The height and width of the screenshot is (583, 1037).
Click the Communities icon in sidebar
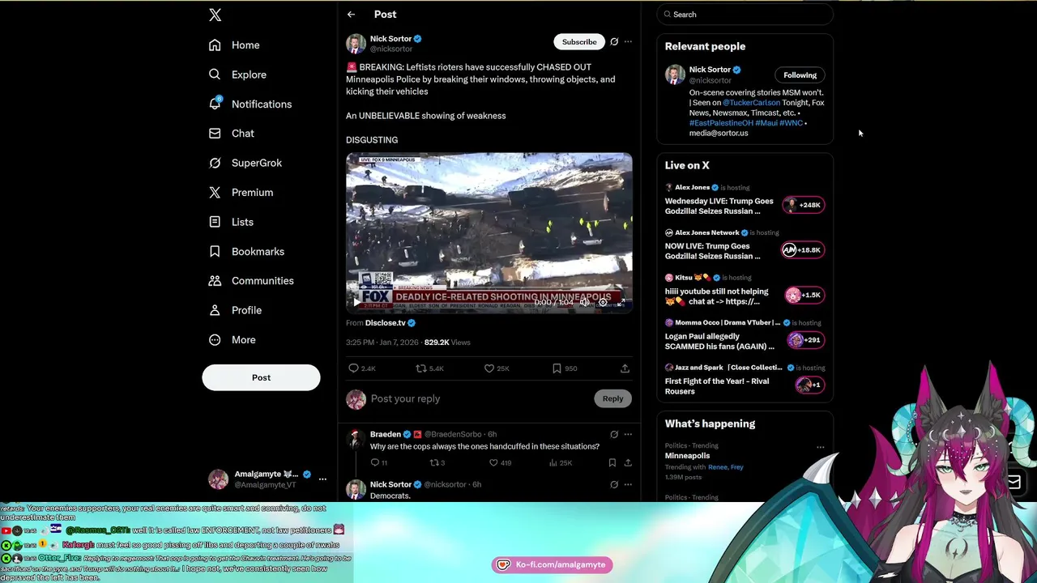[215, 281]
